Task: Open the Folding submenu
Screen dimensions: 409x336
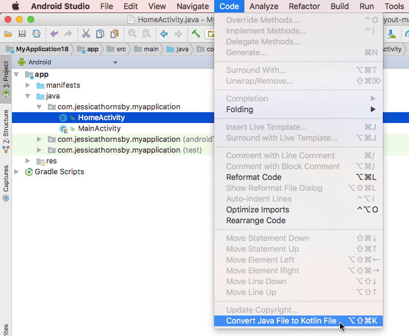Action: pos(298,109)
